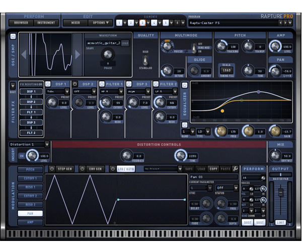Click the Distortion Feedback knob
Image resolution: width=302 pixels, height=251 pixels.
click(x=127, y=156)
